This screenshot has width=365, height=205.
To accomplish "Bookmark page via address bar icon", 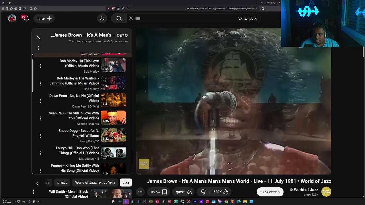I will pyautogui.click(x=263, y=9).
